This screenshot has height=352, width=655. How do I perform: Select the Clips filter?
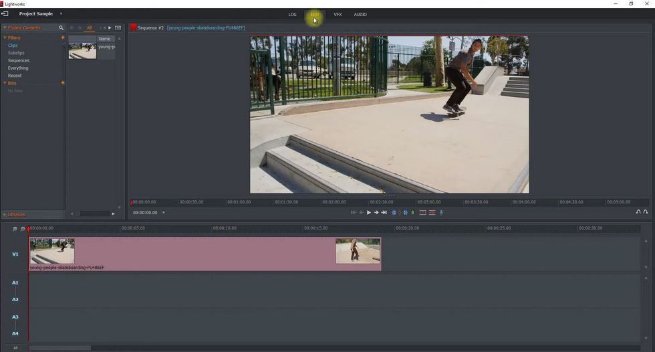(13, 45)
